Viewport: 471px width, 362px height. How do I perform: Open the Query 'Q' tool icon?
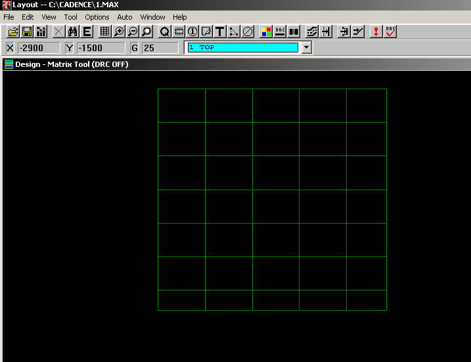point(165,31)
